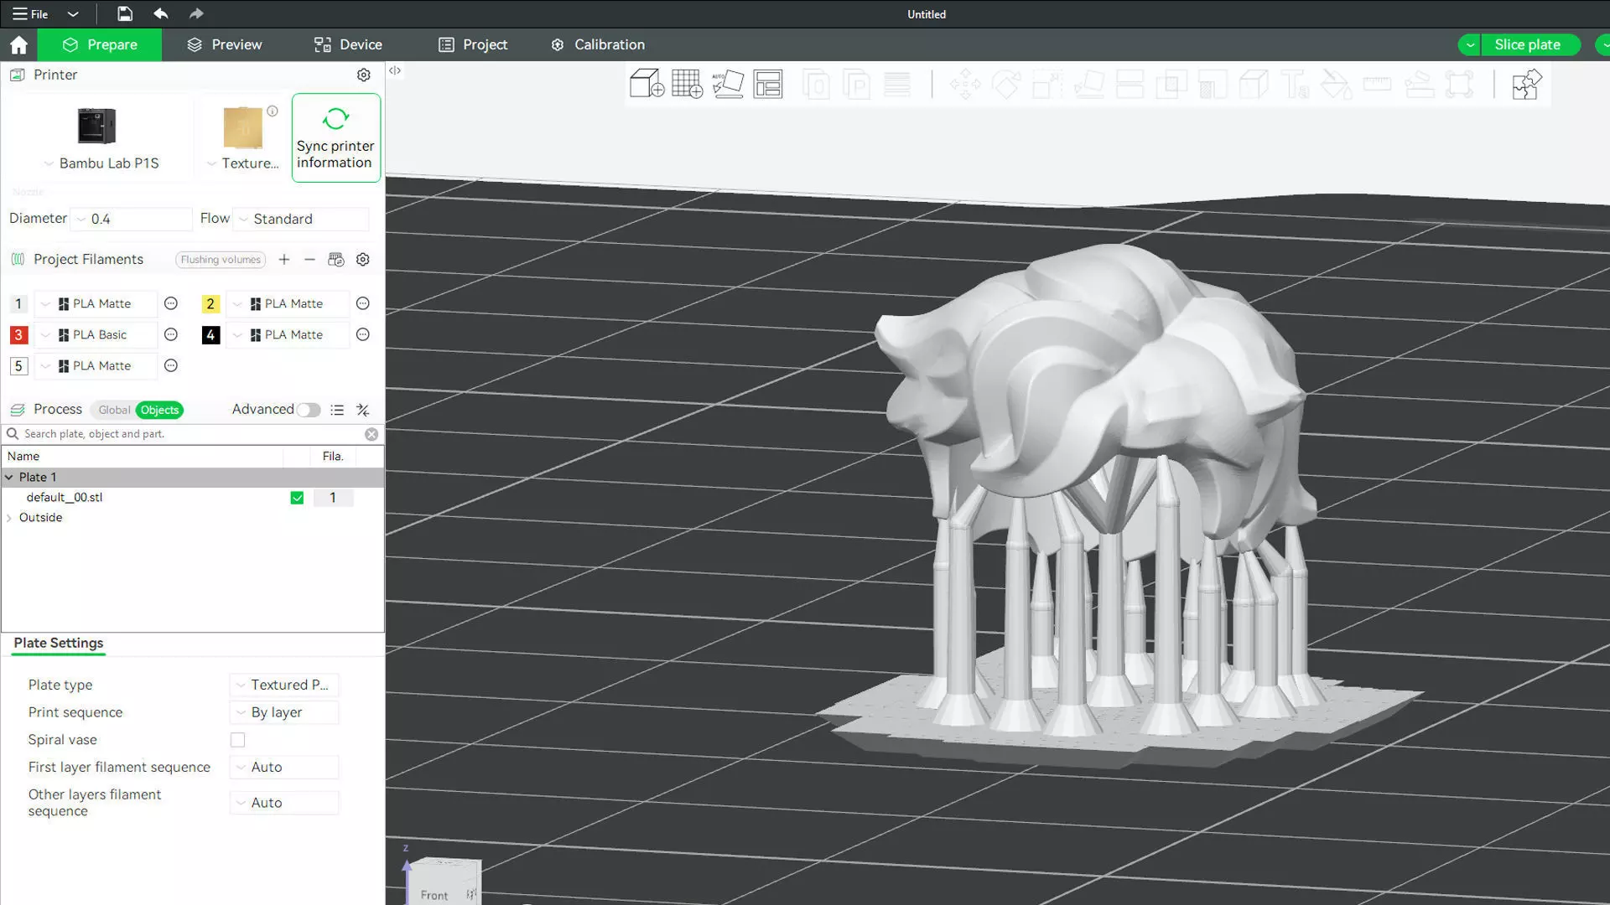
Task: Switch to the Preview tab
Action: 224,44
